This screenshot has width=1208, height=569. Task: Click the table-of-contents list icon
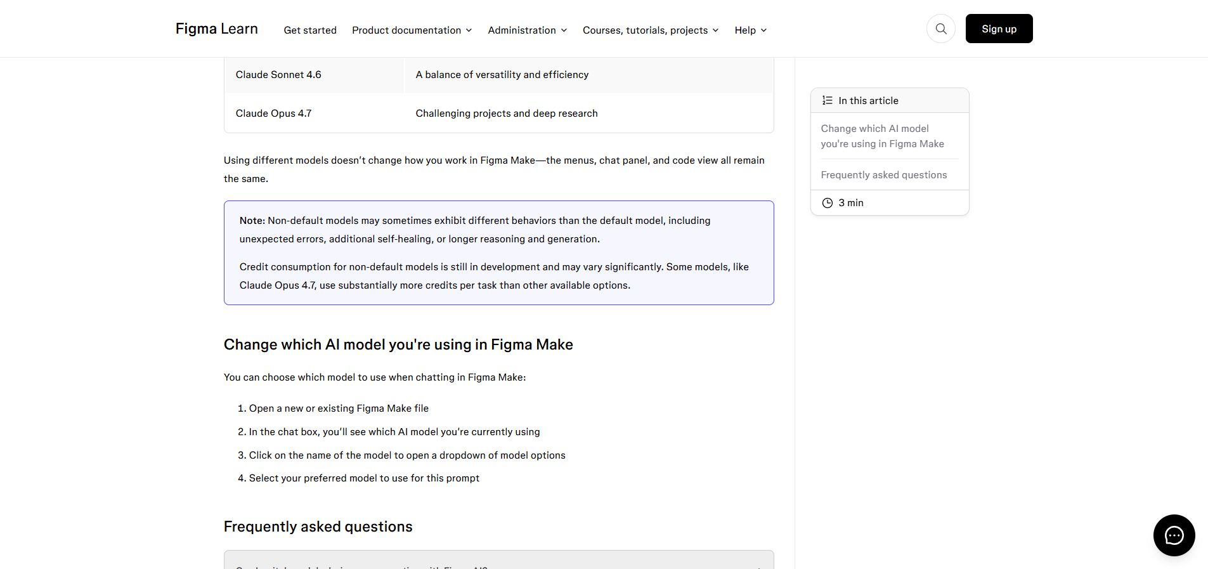[x=827, y=100]
